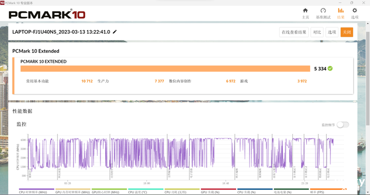The width and height of the screenshot is (370, 195).
Task: Click the PCMark 10 Extended heading
Action: [x=35, y=51]
